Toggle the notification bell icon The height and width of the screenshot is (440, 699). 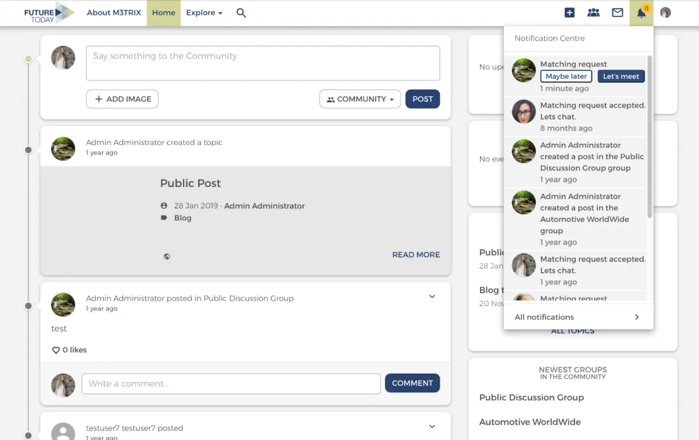tap(641, 13)
